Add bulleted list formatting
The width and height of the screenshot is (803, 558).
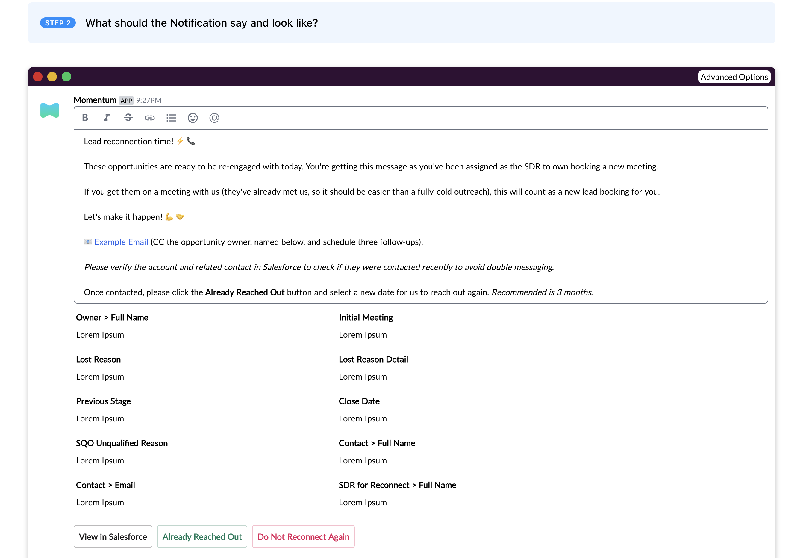click(171, 118)
